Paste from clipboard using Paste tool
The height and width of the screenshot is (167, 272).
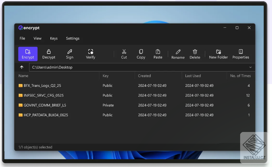pyautogui.click(x=158, y=54)
